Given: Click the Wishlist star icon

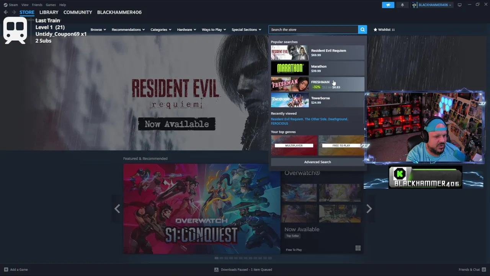Looking at the screenshot, I should pyautogui.click(x=376, y=30).
